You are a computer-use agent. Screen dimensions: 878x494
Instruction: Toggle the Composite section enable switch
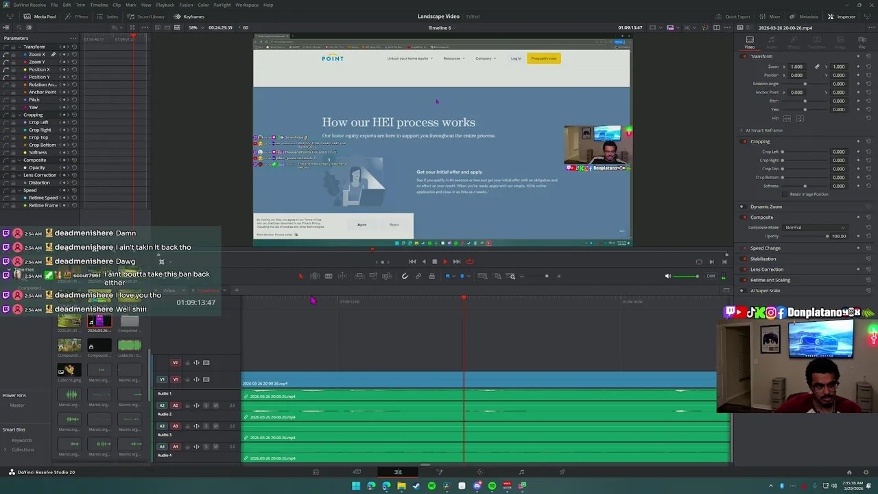[745, 217]
